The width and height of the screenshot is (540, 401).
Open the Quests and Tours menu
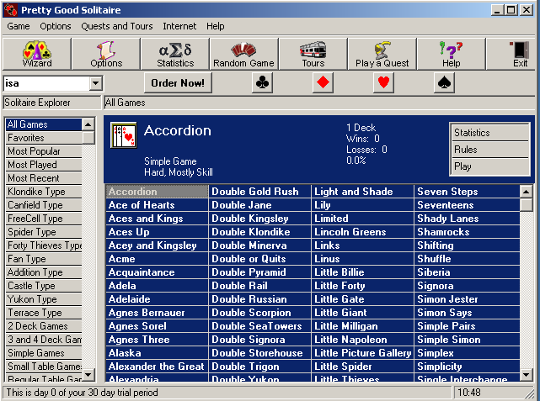(x=117, y=26)
